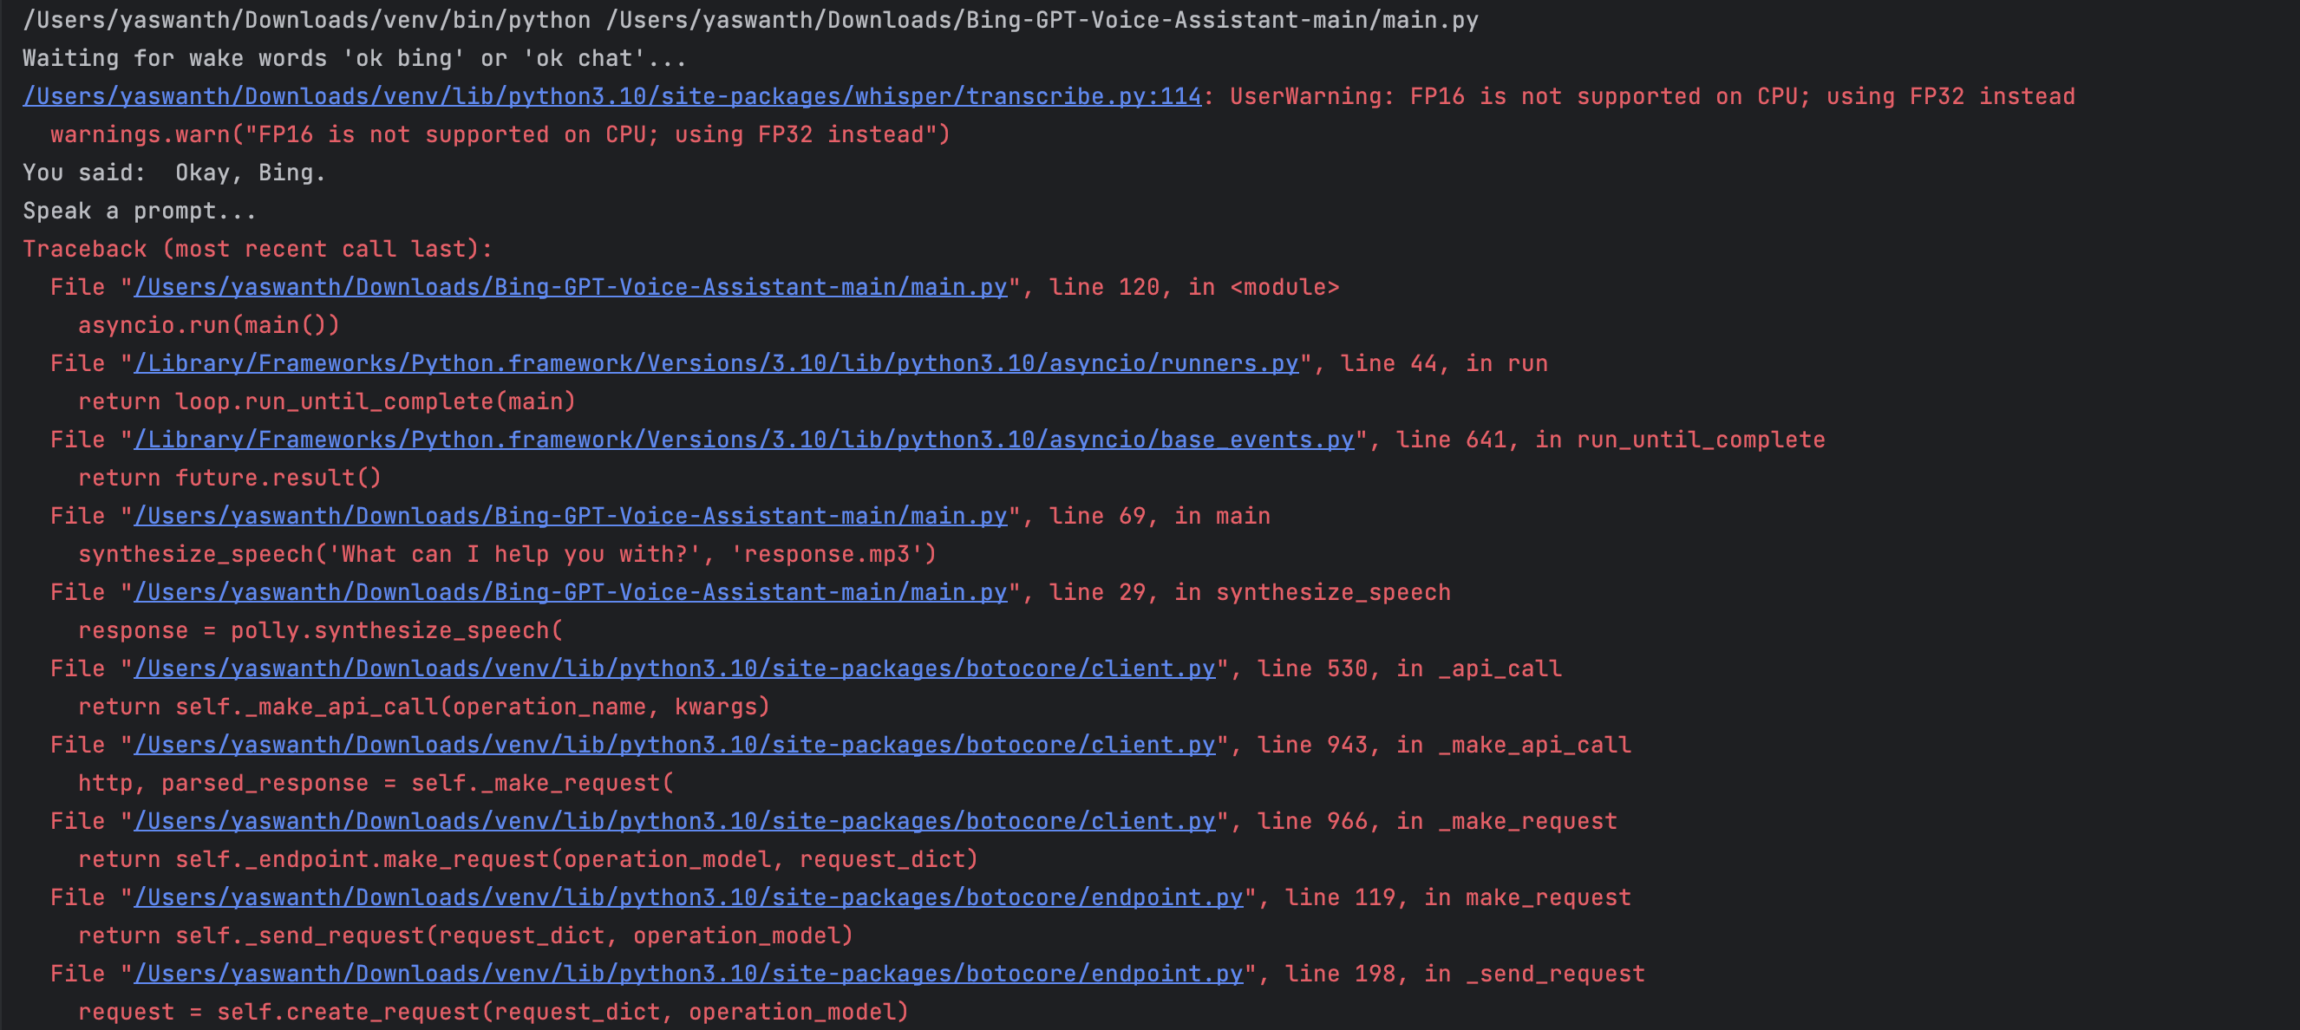Open botocore endpoint.py link at line 119

point(688,897)
